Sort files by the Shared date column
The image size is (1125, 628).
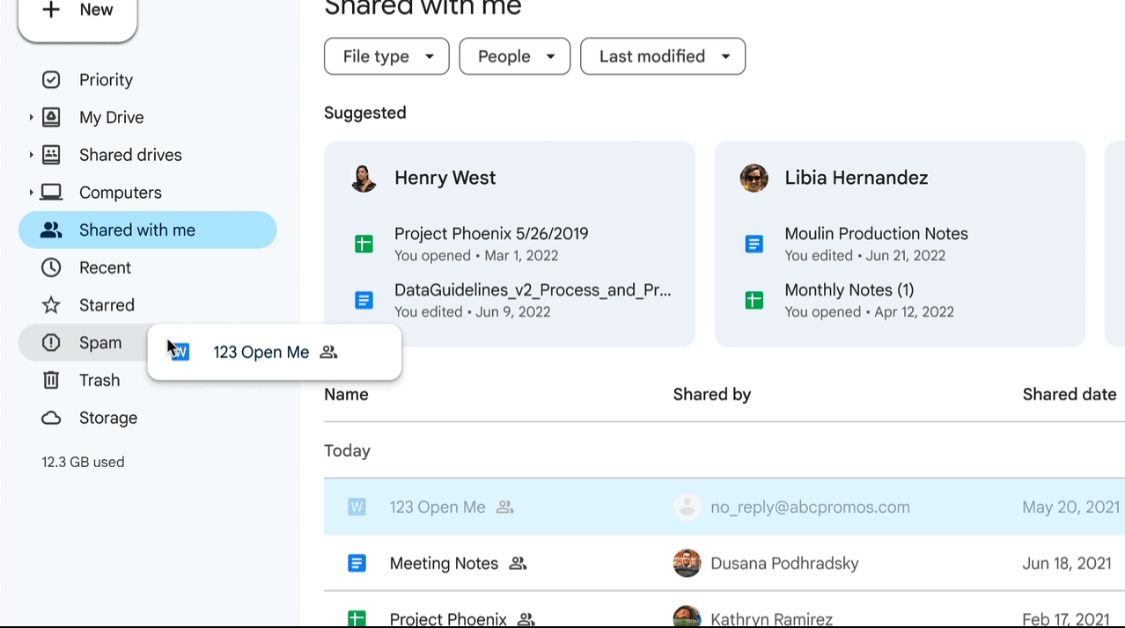(1070, 394)
